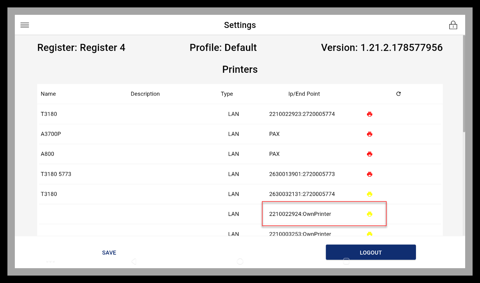480x283 pixels.
Task: Tap the lock icon in the header
Action: click(x=453, y=25)
